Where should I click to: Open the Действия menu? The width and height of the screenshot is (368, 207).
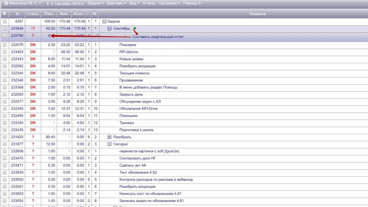coord(116,3)
